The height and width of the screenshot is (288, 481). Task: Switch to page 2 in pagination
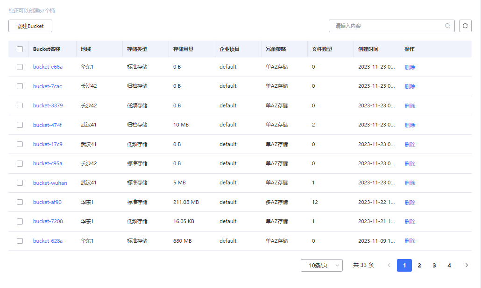[x=419, y=265]
